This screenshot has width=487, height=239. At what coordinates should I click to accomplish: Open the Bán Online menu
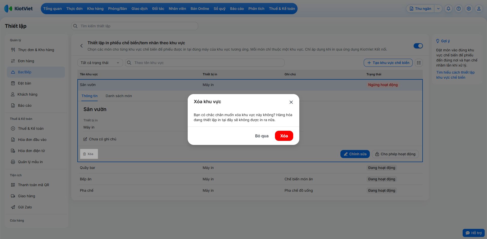point(200,9)
